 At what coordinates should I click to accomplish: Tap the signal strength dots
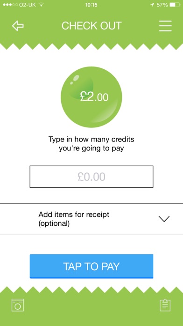[10, 5]
